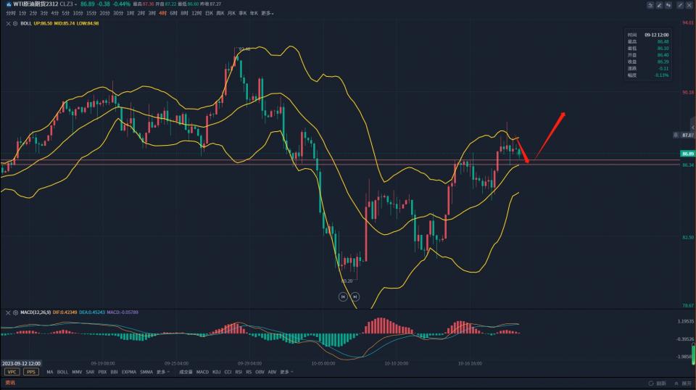Switch to 5分 timeframe
The image size is (696, 390).
pos(65,13)
